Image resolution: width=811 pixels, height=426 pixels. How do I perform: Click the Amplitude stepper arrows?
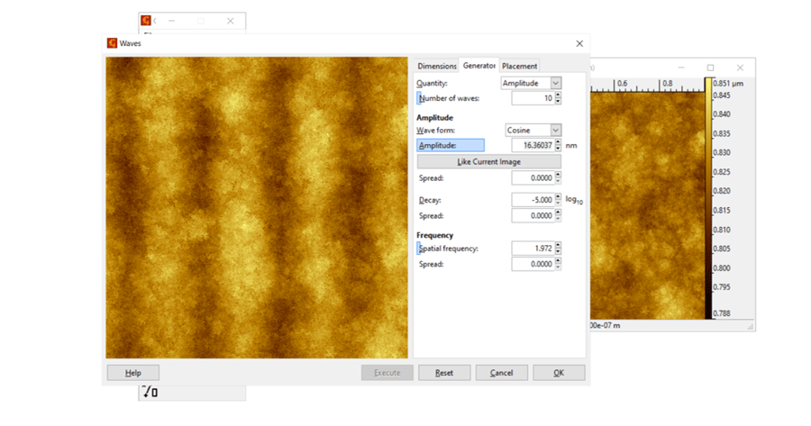[x=558, y=145]
